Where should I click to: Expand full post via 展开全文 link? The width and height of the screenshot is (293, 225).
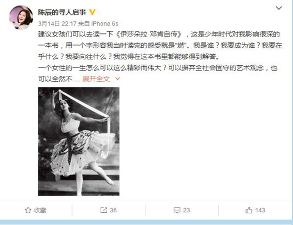(96, 79)
